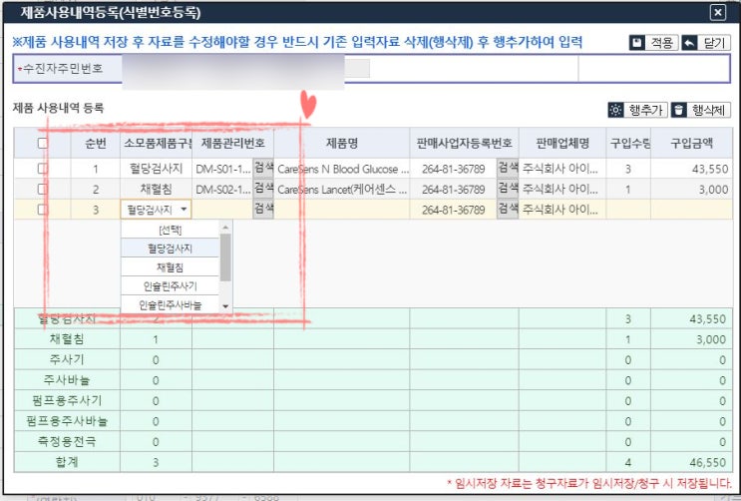Click summary row label 주사기
741x501 pixels.
tap(67, 359)
